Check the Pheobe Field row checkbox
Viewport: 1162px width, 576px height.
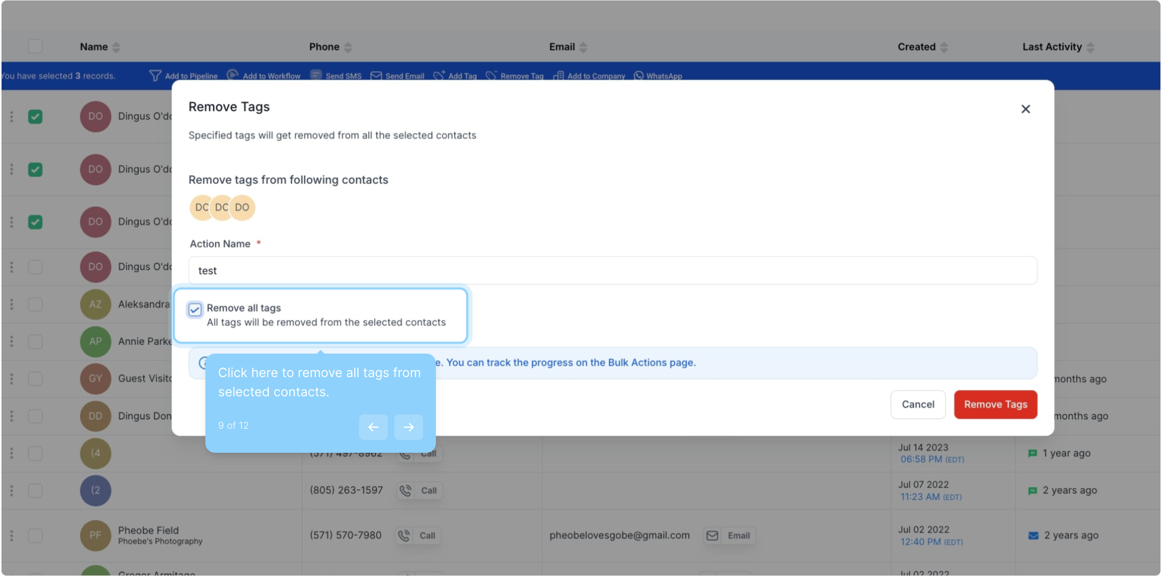click(x=35, y=535)
